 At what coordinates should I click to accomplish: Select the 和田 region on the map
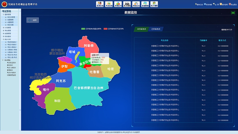tap(57, 101)
